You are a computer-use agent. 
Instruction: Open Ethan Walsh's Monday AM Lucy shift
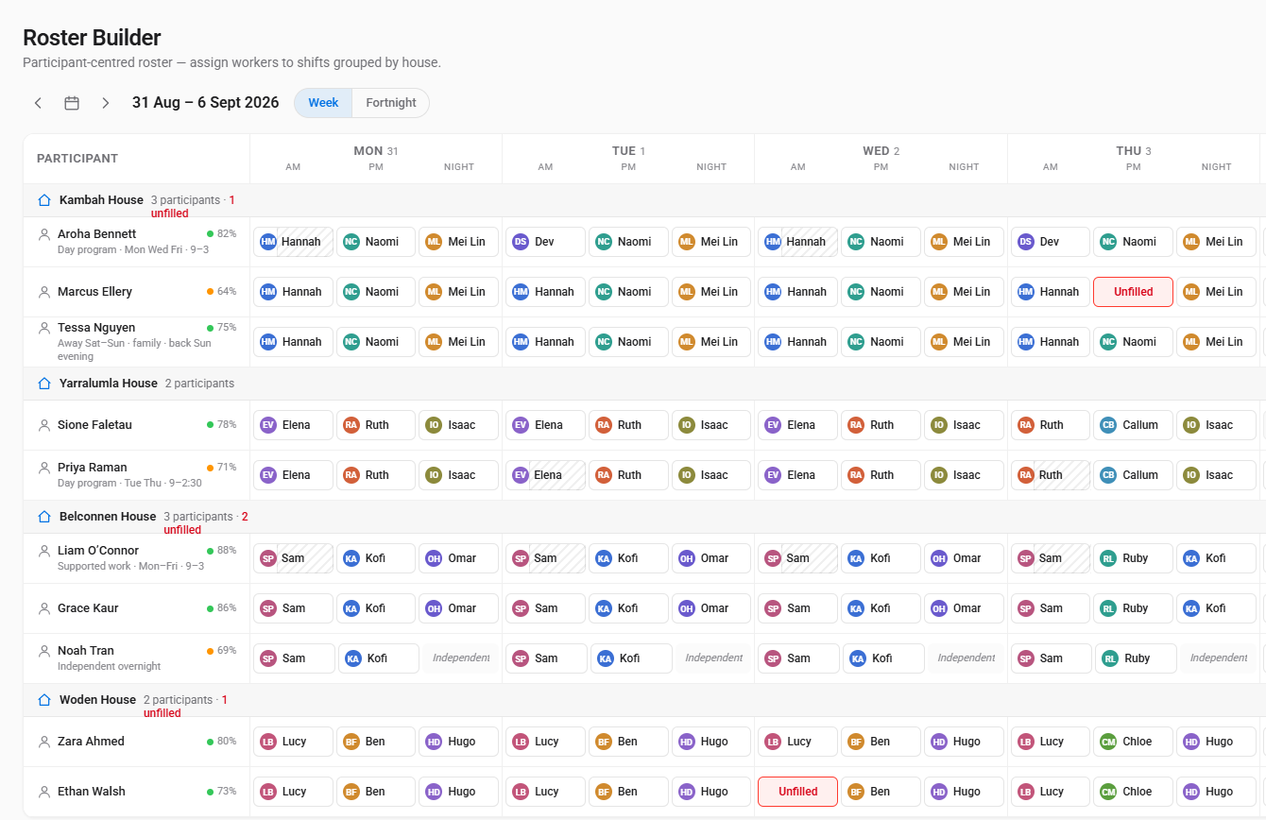[x=293, y=792]
